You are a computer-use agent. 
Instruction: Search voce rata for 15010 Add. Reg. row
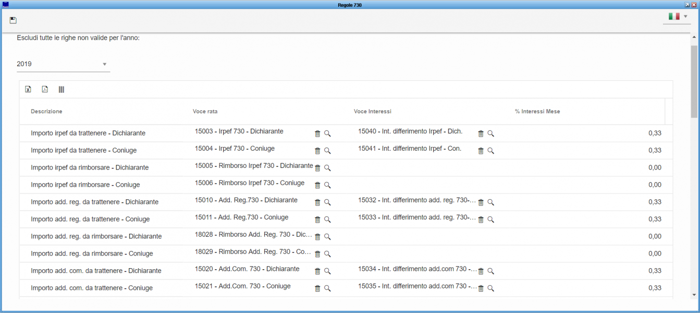point(327,202)
